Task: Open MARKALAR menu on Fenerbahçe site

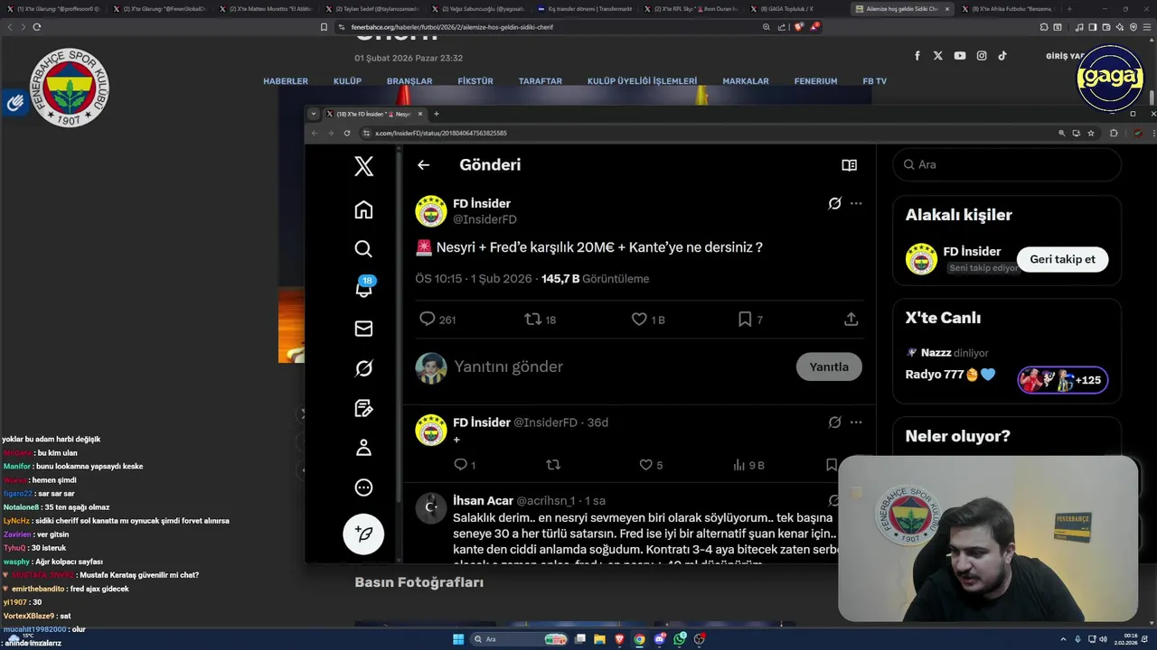Action: pyautogui.click(x=746, y=81)
